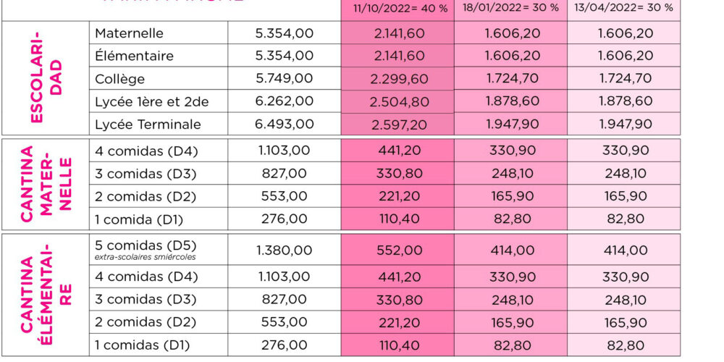Click the Lycée Terminale total 6.493,00
The height and width of the screenshot is (362, 724).
coord(285,125)
